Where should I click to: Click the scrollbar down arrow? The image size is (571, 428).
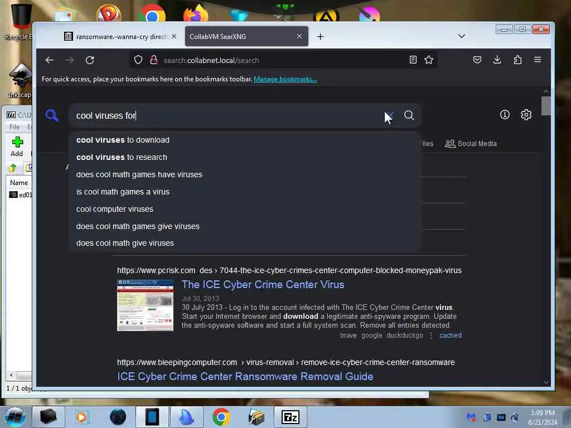coord(546,382)
